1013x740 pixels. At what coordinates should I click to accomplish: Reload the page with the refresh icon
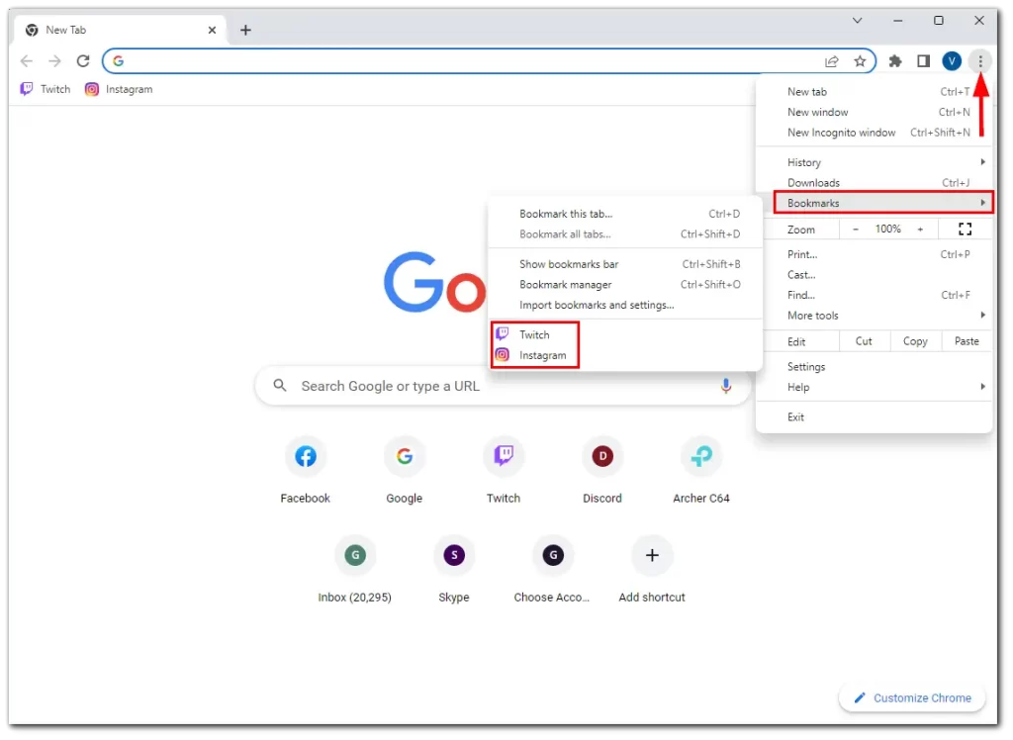(x=83, y=61)
